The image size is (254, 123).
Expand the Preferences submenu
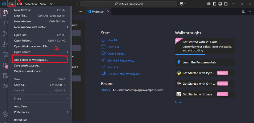click(x=39, y=112)
